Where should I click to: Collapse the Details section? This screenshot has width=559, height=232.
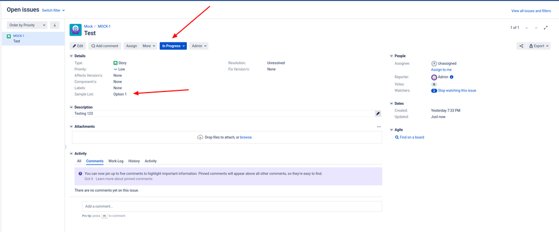click(71, 56)
